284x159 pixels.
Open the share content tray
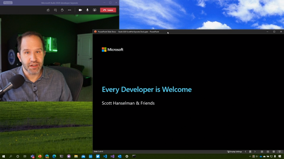pos(94,10)
